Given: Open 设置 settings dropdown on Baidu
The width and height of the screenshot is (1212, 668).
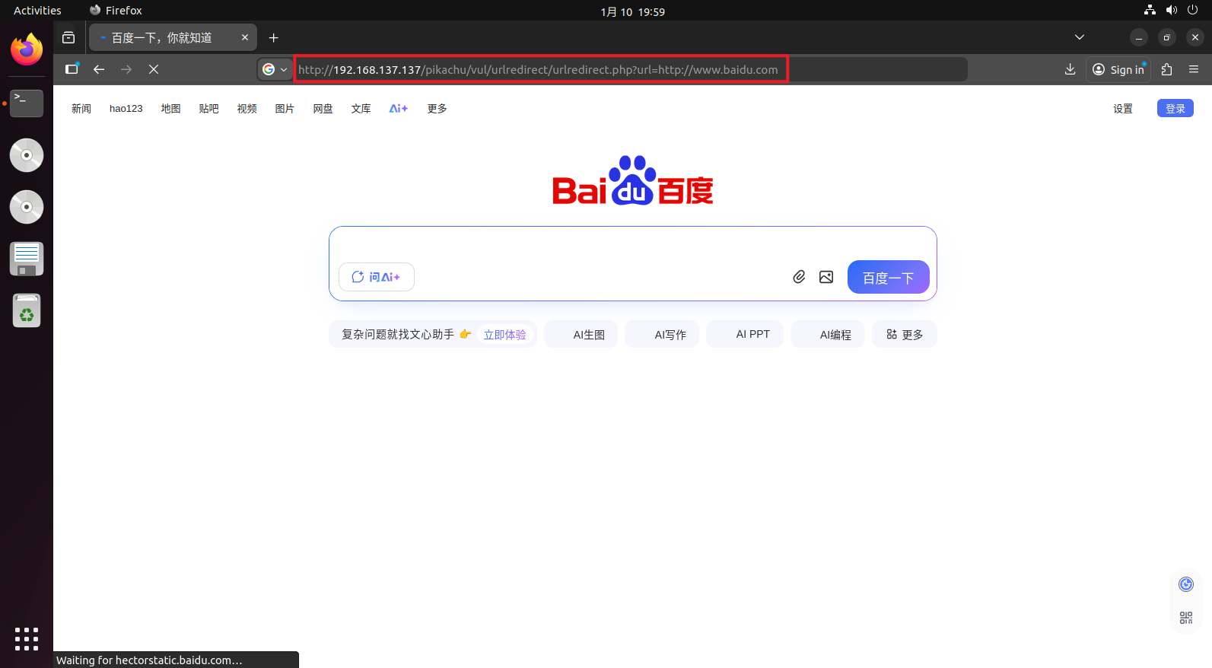Looking at the screenshot, I should point(1123,109).
